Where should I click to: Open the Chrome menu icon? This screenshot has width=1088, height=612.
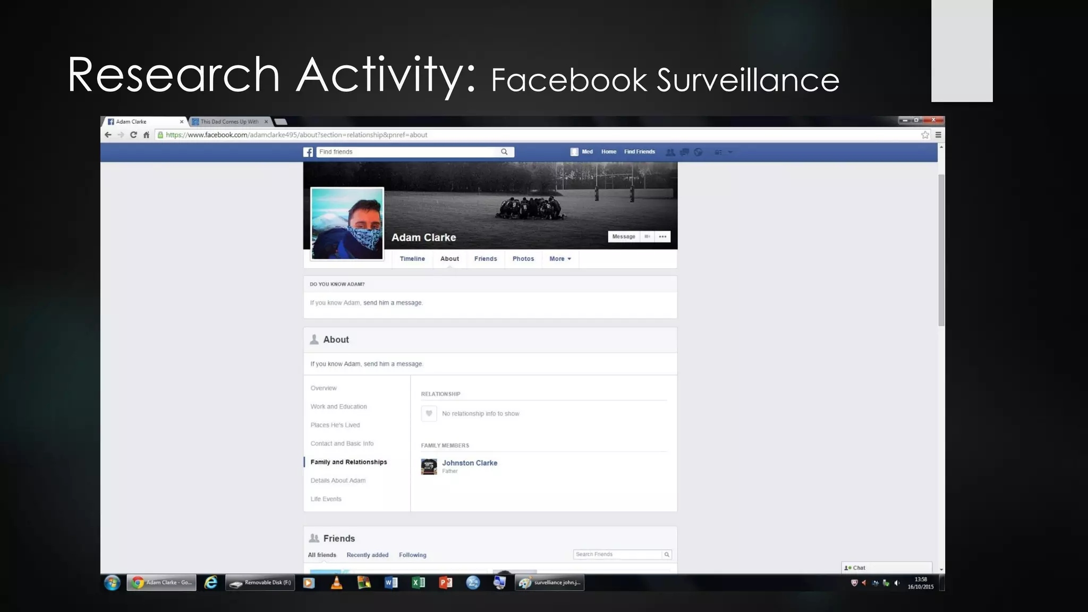(938, 135)
